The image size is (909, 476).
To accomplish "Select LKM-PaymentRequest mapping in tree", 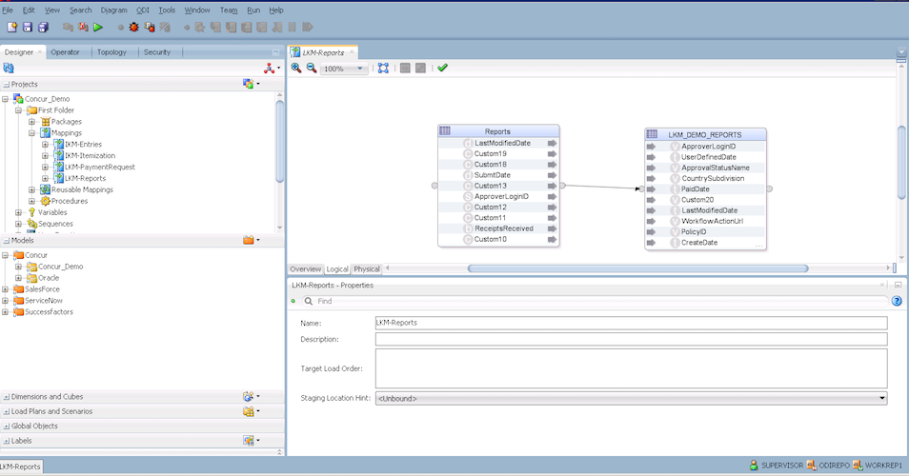I will coord(100,167).
